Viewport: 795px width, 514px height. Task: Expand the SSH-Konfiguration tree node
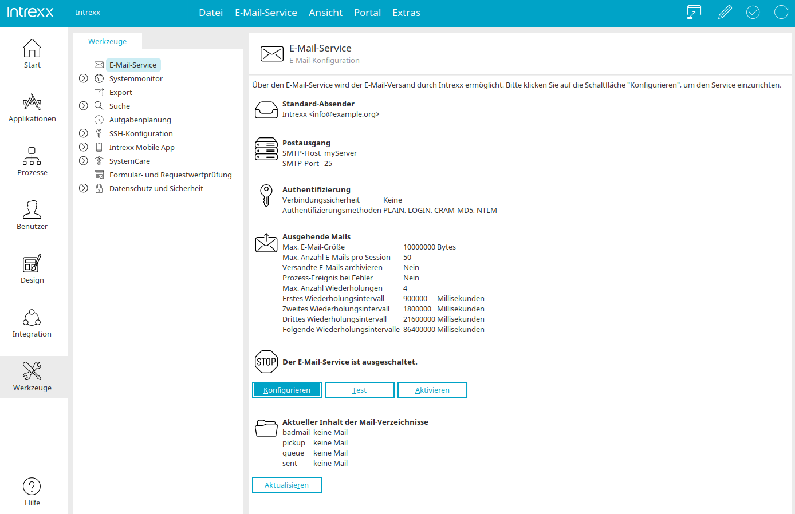[x=84, y=133]
